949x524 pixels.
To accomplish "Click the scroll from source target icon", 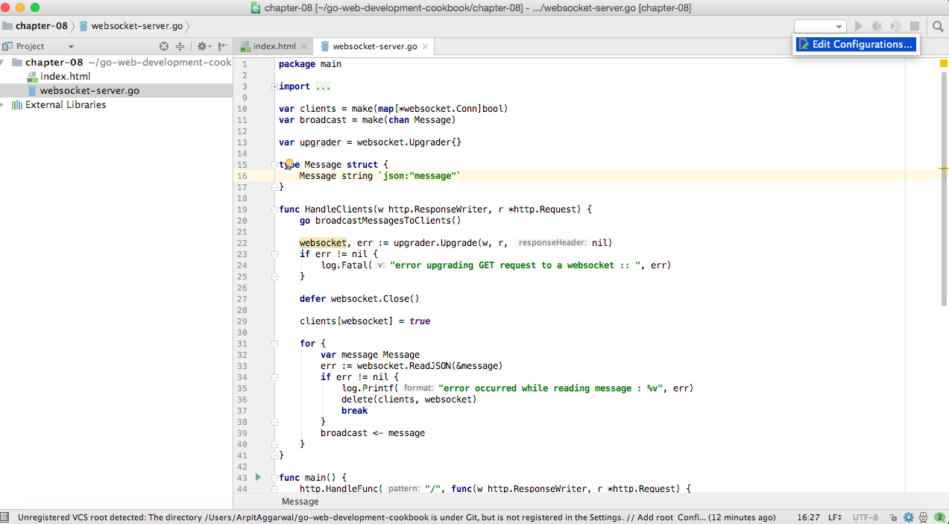I will (164, 46).
